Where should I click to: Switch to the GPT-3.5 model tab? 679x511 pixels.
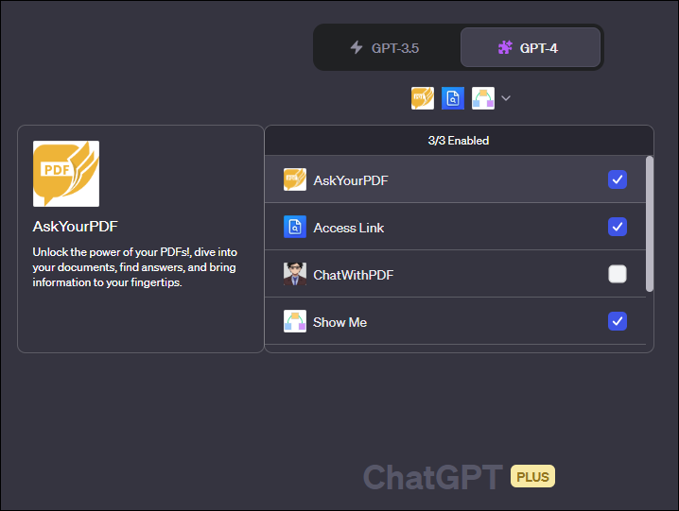(386, 47)
